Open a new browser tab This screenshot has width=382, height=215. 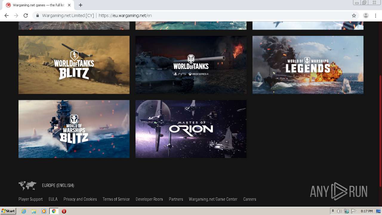[81, 5]
